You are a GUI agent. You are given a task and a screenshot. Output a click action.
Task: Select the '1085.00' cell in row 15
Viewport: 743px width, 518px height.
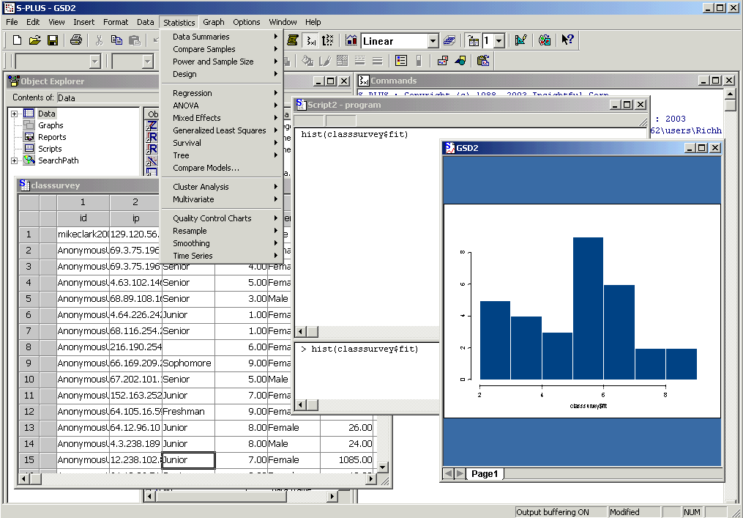(x=346, y=460)
